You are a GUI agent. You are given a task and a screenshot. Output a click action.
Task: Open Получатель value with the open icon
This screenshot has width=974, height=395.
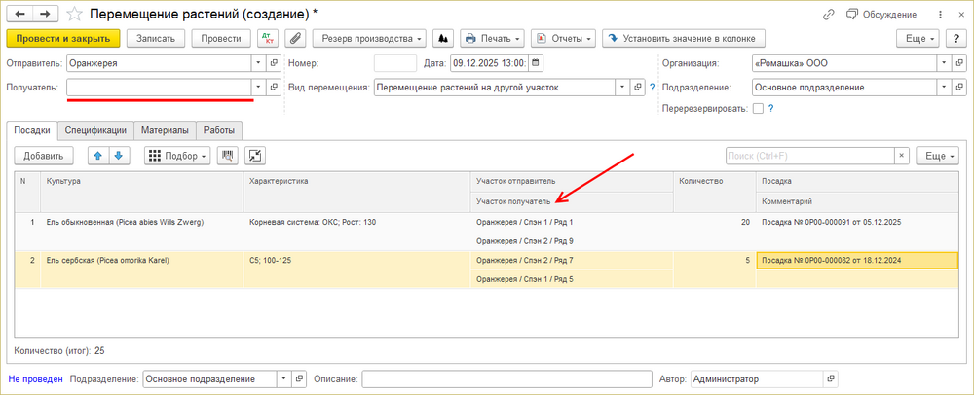274,88
